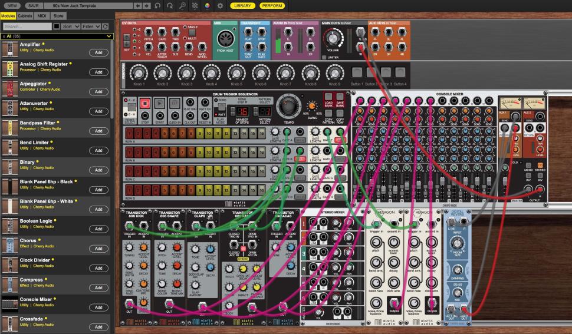
Task: Click the SAVE button
Action: click(33, 6)
